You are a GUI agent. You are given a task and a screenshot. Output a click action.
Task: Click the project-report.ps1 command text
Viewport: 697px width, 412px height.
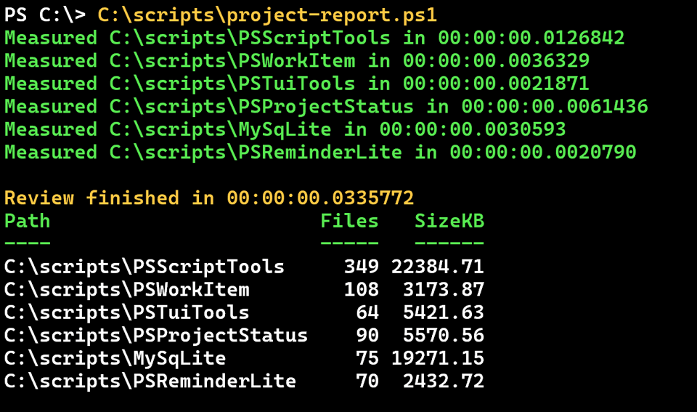[267, 15]
